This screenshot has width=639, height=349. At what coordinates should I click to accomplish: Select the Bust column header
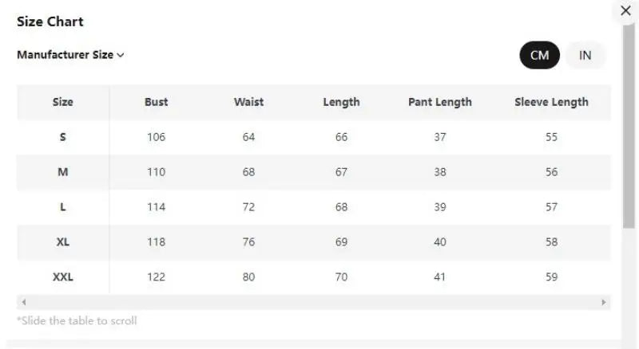pyautogui.click(x=156, y=102)
